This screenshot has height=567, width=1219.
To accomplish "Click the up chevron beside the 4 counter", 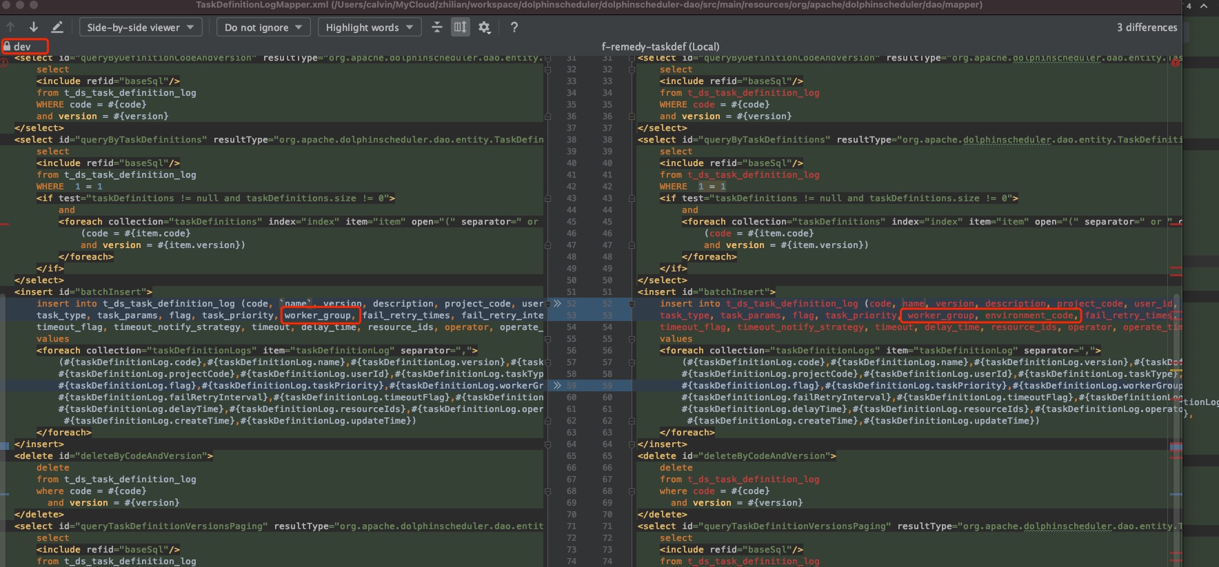I will pyautogui.click(x=1204, y=6).
